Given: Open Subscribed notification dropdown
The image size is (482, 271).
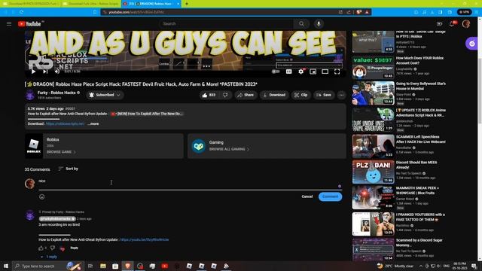Looking at the screenshot, I should [x=105, y=95].
